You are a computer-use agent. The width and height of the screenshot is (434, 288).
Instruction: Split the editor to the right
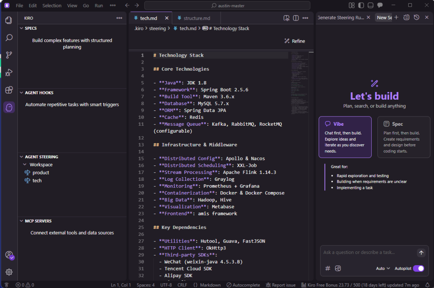pos(296,18)
